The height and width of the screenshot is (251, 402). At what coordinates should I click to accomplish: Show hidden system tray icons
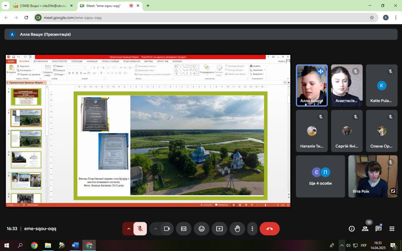pos(342,245)
